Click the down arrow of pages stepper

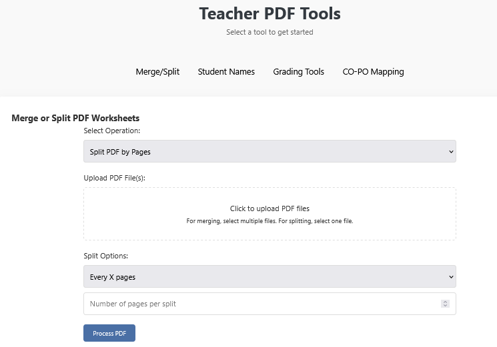click(x=445, y=306)
